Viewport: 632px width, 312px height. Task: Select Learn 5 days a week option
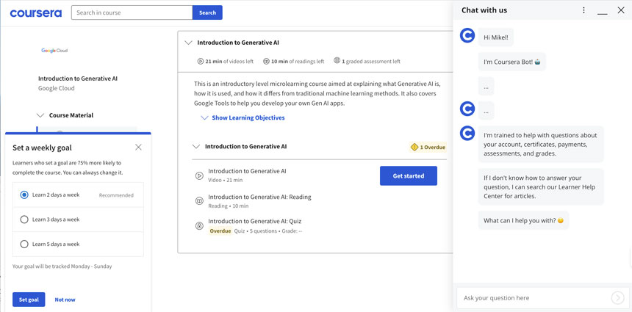[24, 244]
